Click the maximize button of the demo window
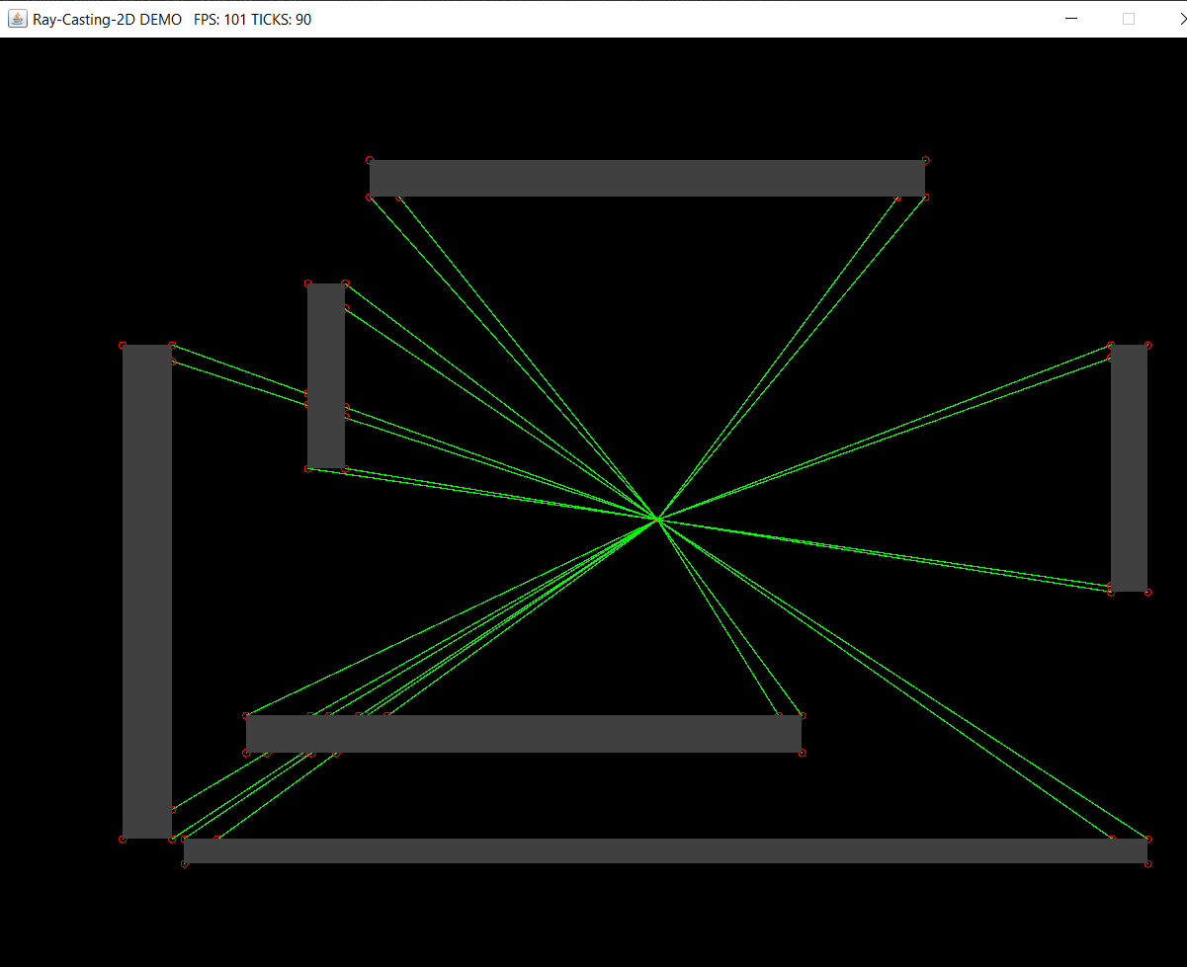 tap(1129, 18)
